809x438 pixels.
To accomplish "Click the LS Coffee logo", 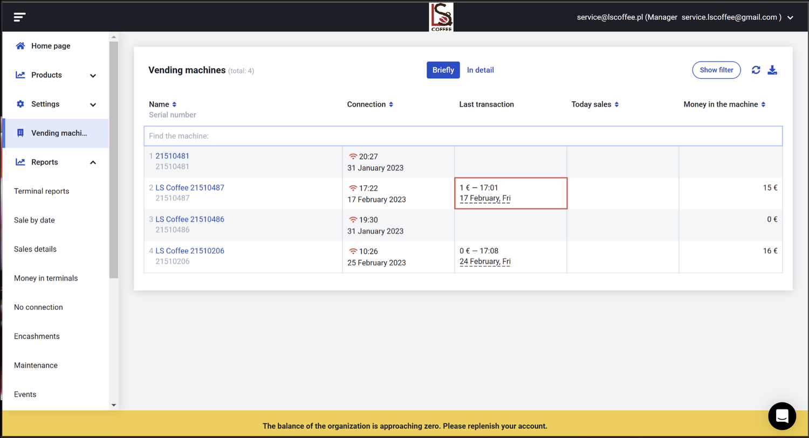I will [441, 17].
